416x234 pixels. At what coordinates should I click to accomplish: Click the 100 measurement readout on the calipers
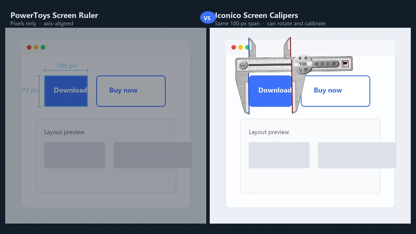(x=303, y=64)
